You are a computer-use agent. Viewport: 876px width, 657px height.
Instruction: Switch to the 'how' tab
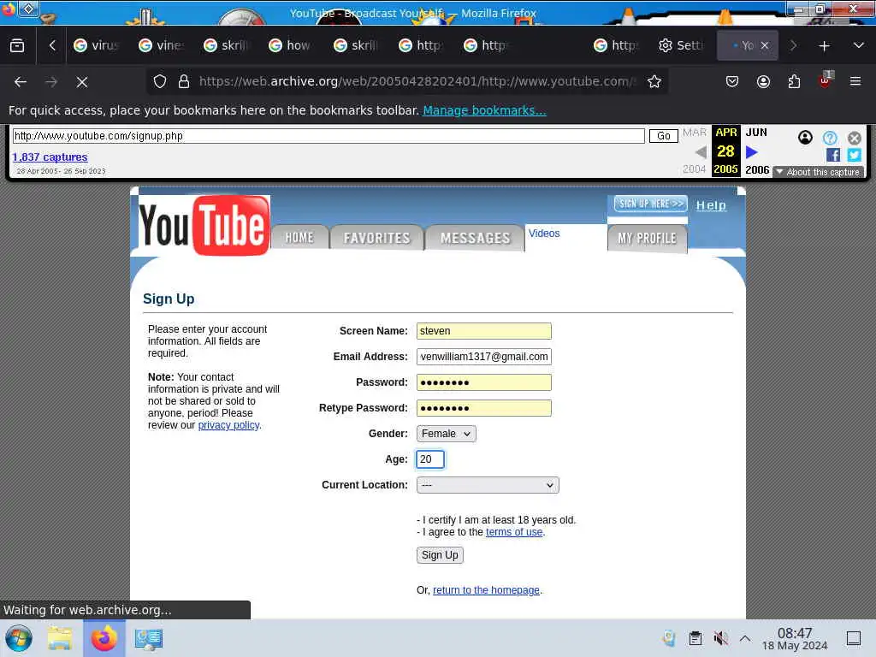[x=292, y=45]
